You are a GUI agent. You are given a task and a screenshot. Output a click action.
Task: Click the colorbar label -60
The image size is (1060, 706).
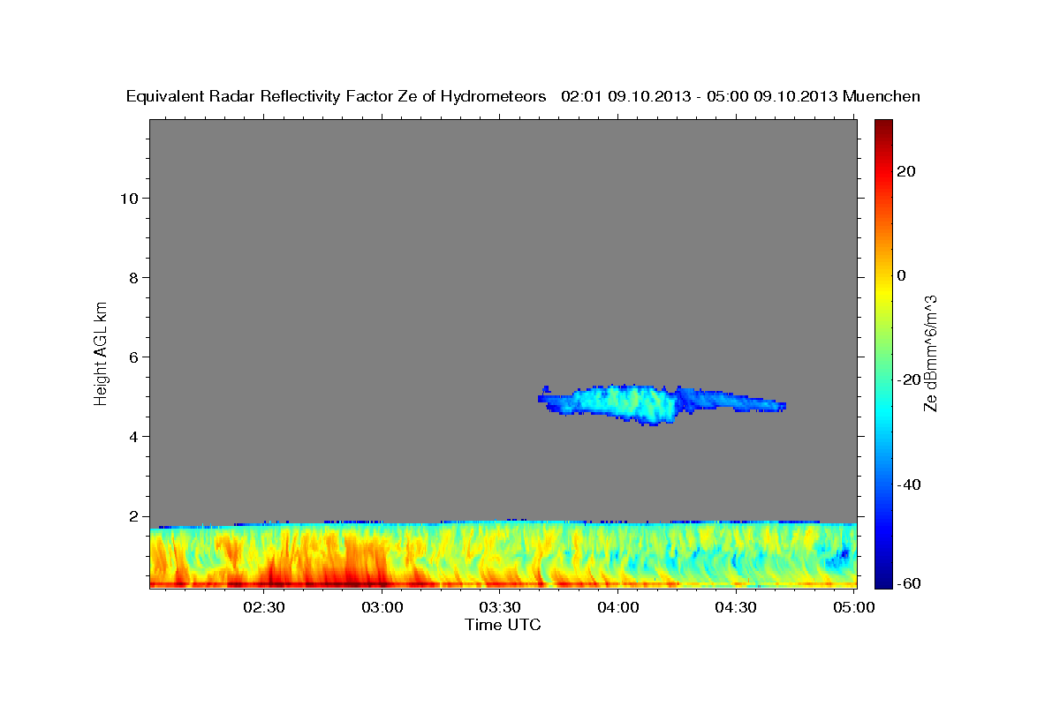(908, 583)
